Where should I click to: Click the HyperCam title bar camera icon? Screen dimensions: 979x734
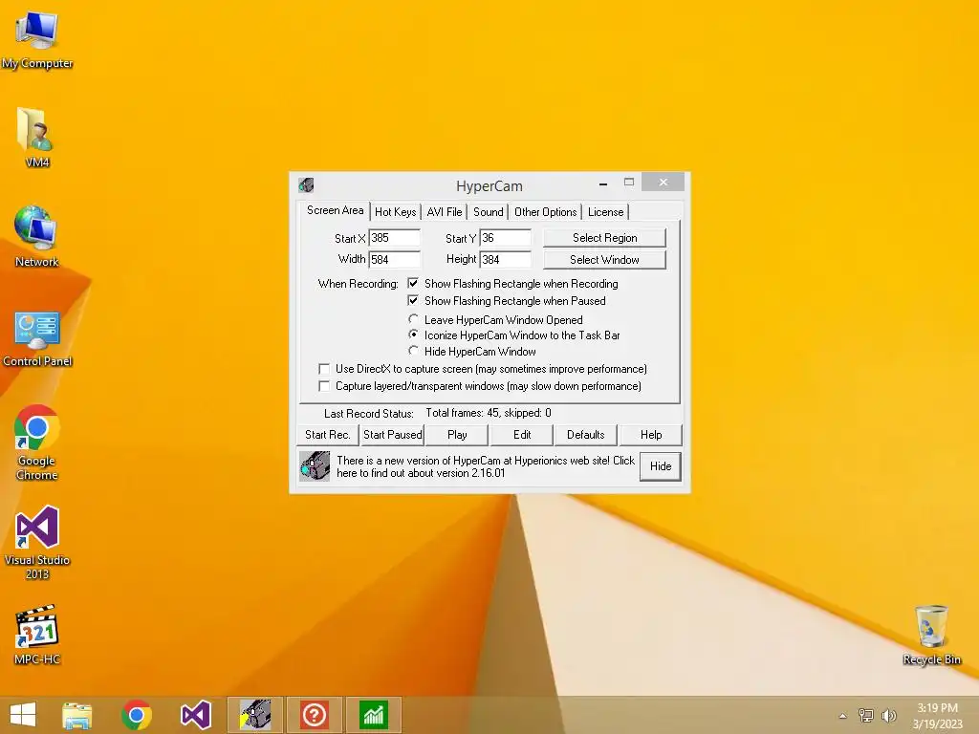(306, 185)
